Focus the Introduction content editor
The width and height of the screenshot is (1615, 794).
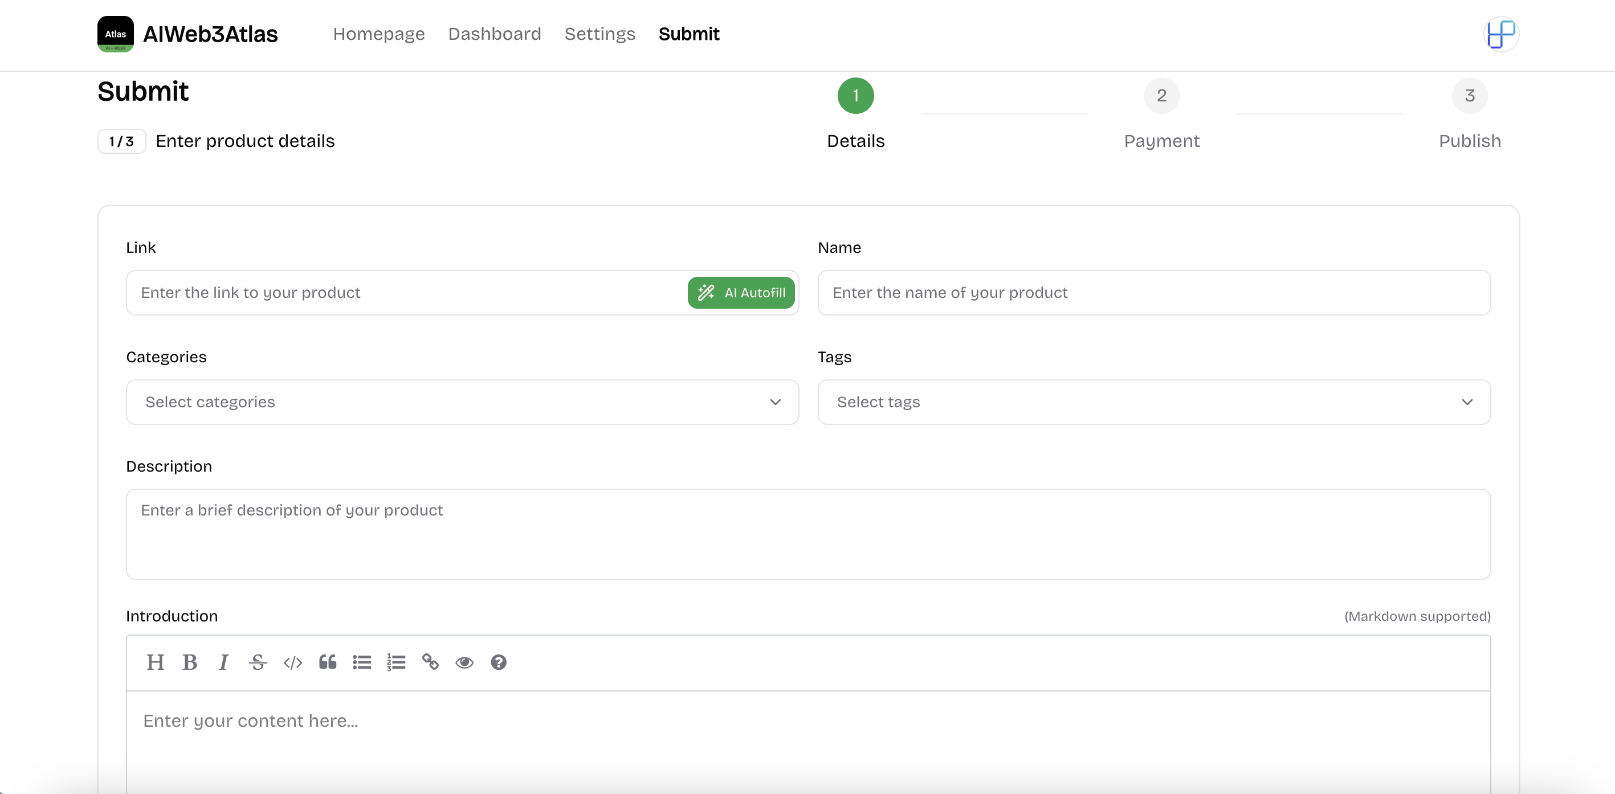809,743
